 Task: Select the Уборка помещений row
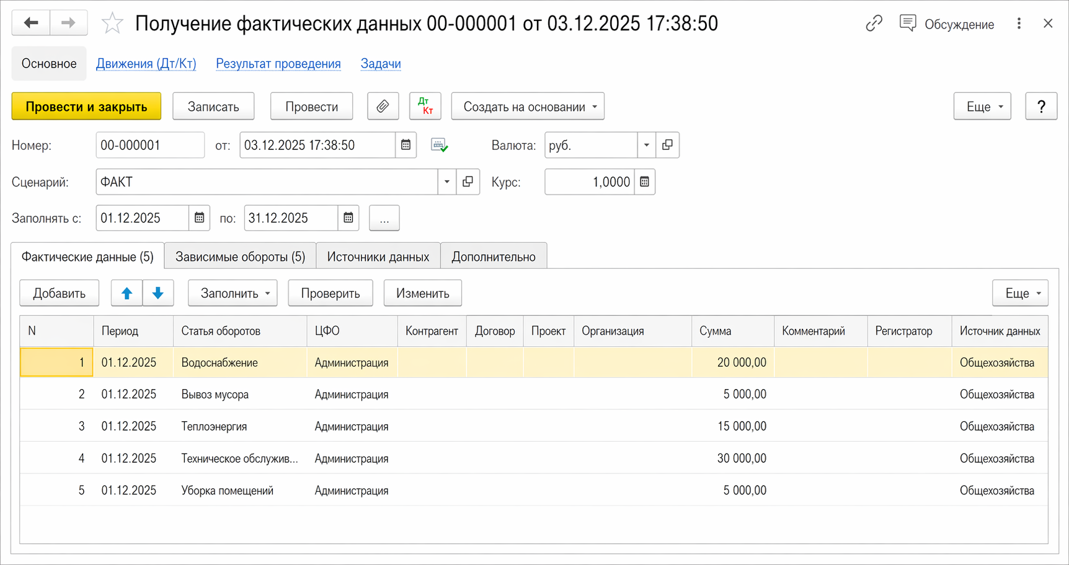tap(534, 490)
